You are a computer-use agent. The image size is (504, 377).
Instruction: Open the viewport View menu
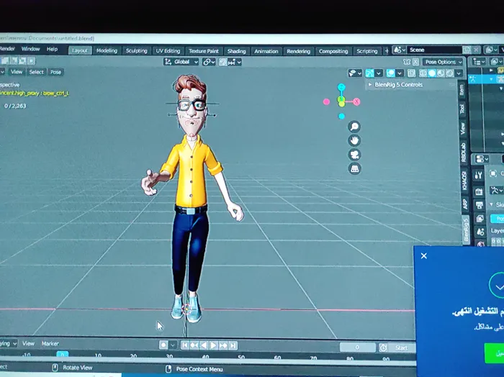click(x=17, y=72)
